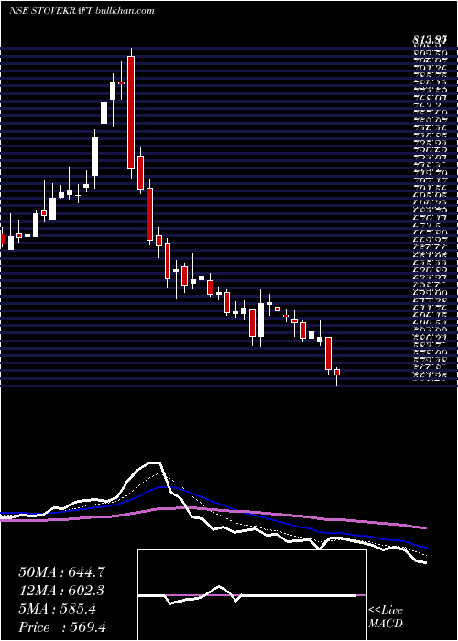Viewport: 458px width, 641px height.
Task: Click the Price : 569.4 value
Action: tap(62, 627)
